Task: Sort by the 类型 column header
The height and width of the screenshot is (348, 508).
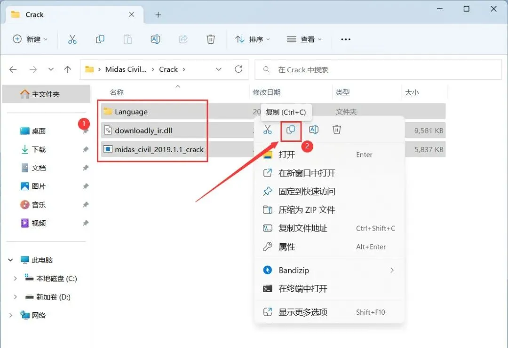Action: [x=343, y=93]
